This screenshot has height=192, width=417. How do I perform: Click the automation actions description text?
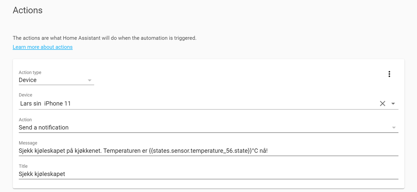[x=104, y=38]
